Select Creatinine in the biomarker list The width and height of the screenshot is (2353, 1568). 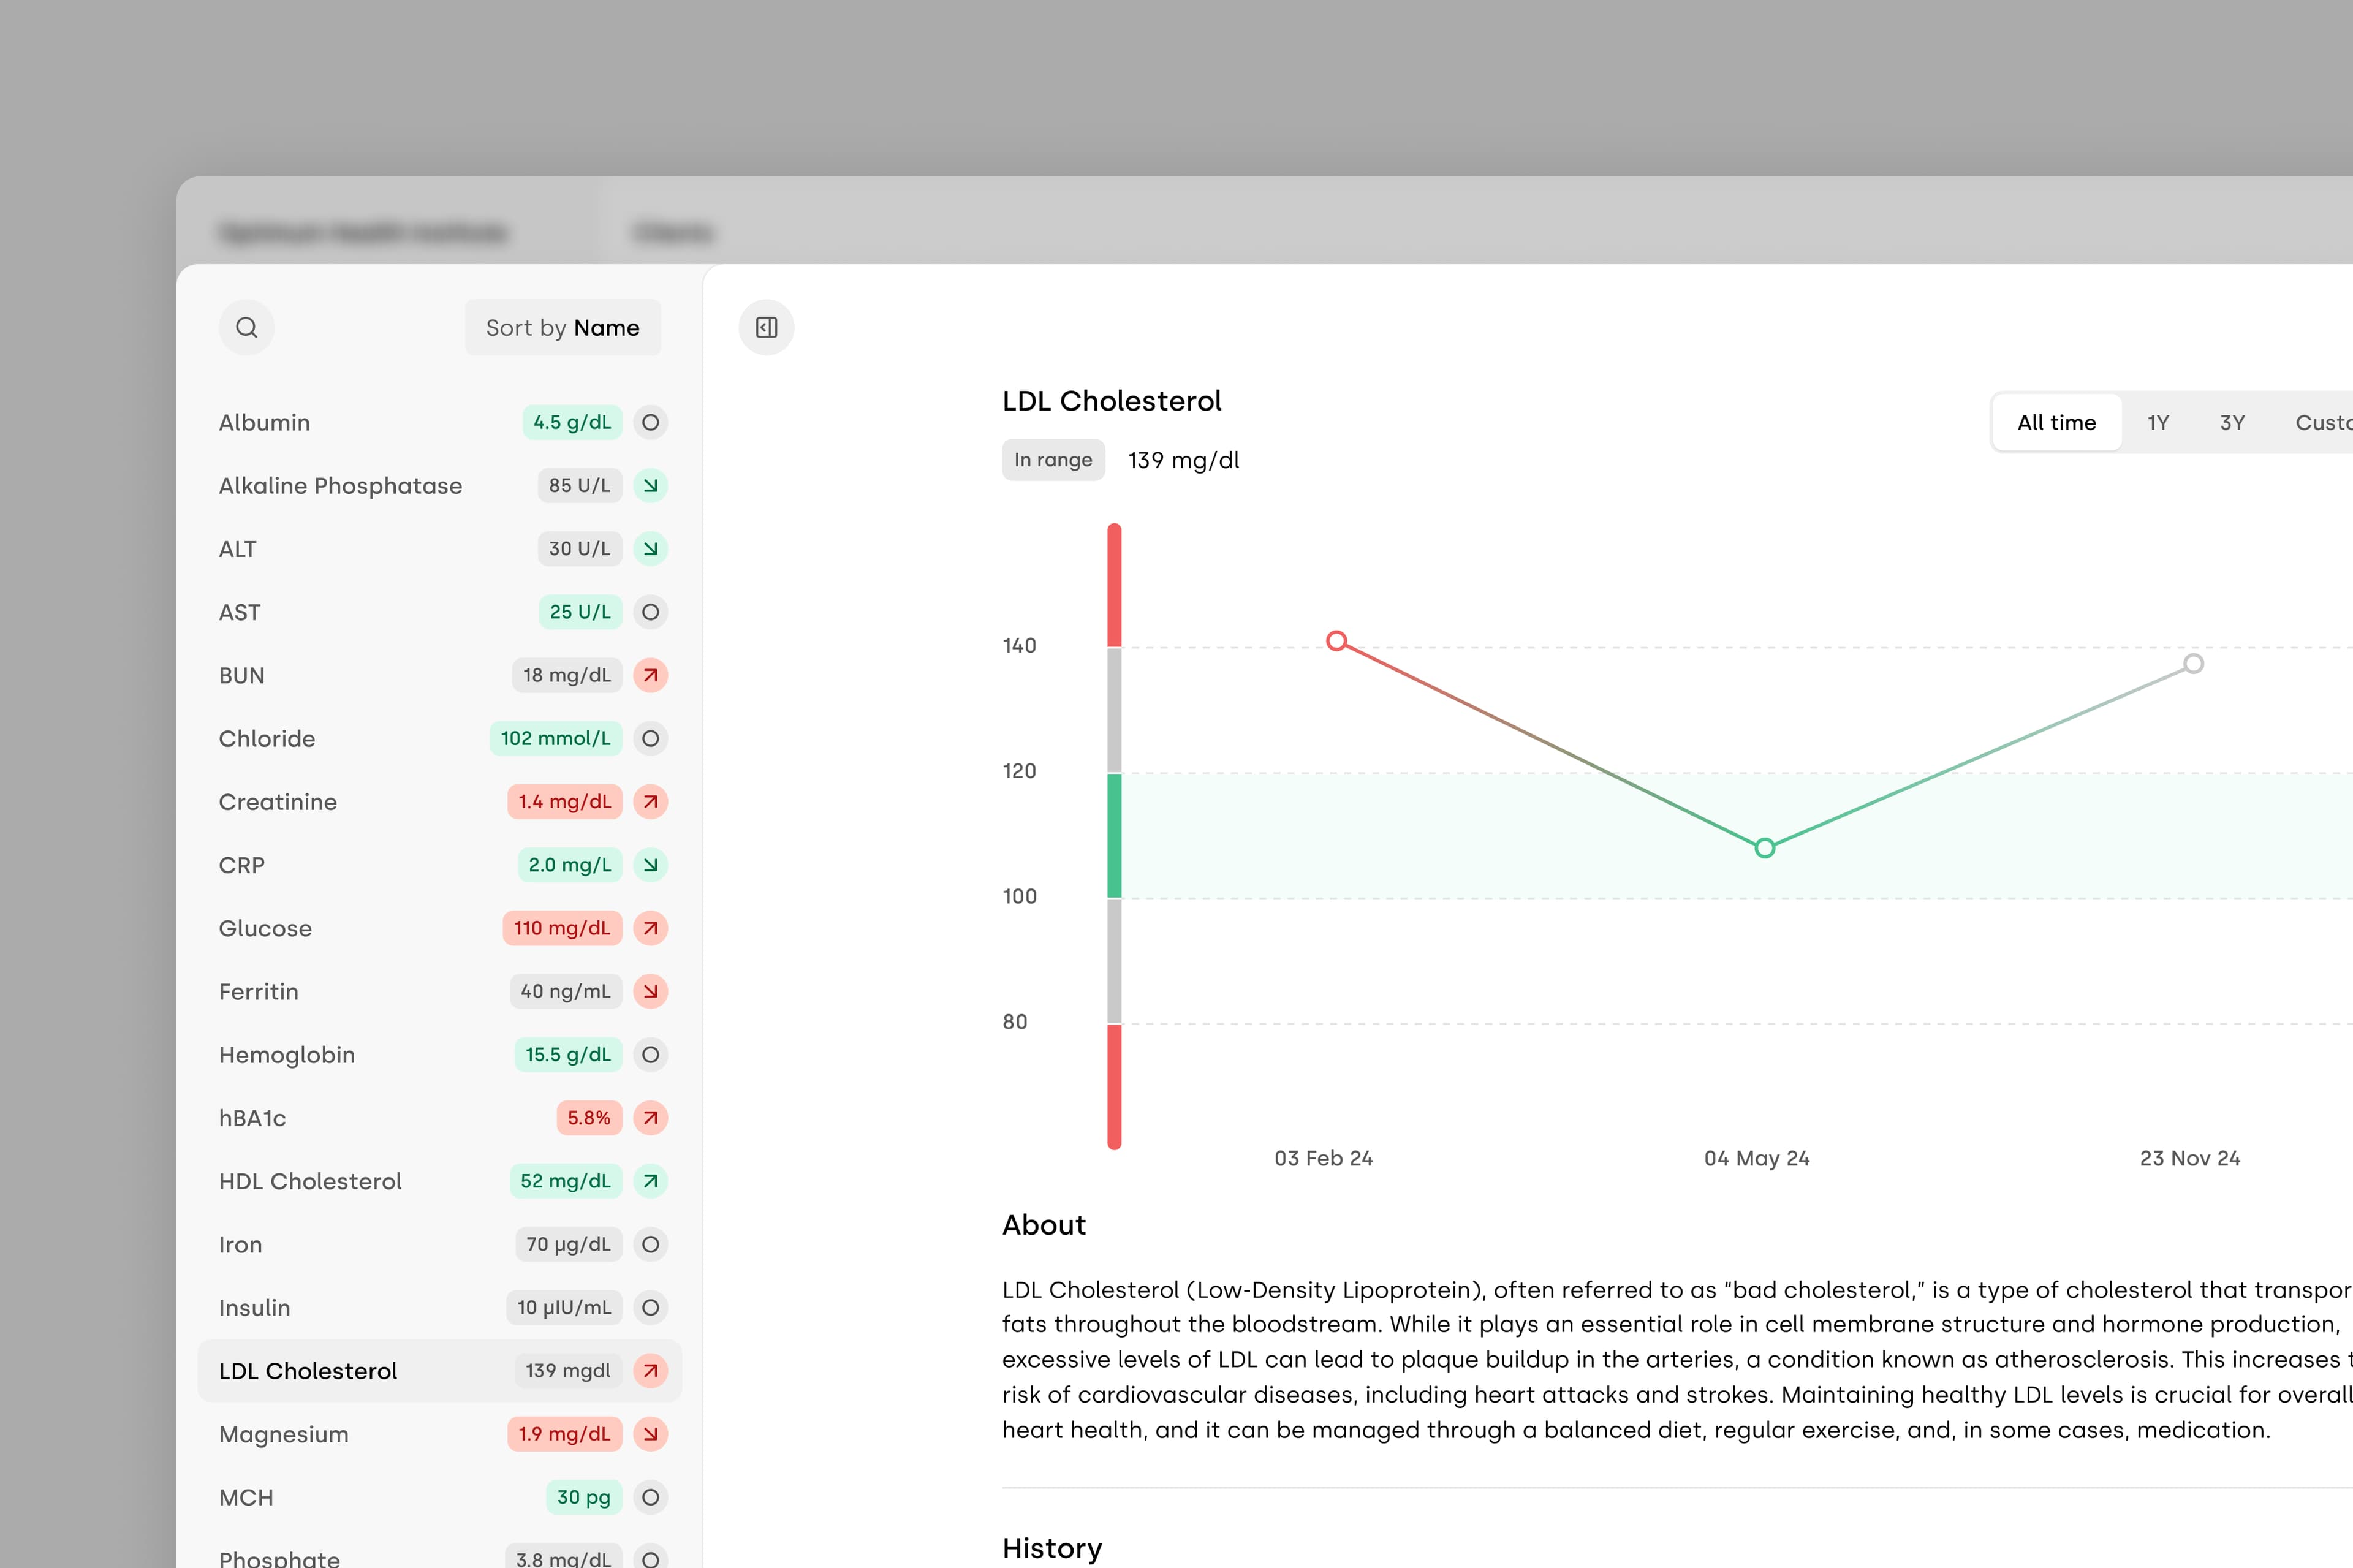coord(278,802)
